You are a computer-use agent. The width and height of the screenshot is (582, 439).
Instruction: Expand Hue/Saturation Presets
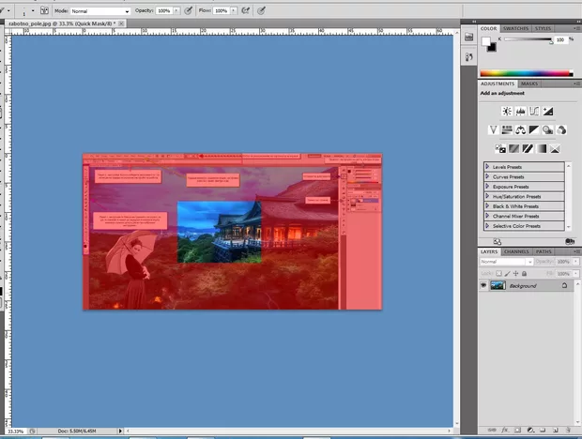point(488,196)
